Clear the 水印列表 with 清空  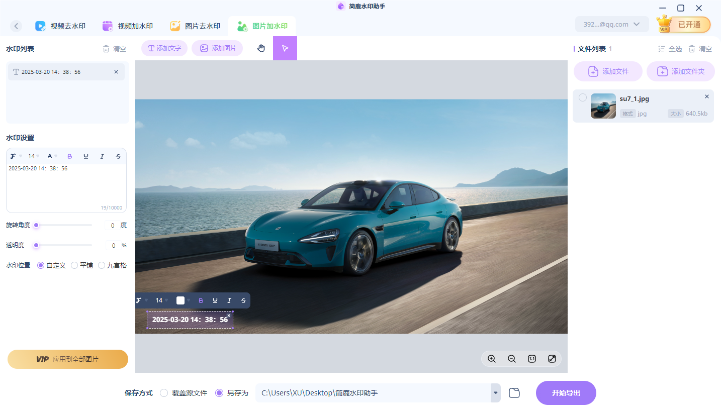point(115,49)
